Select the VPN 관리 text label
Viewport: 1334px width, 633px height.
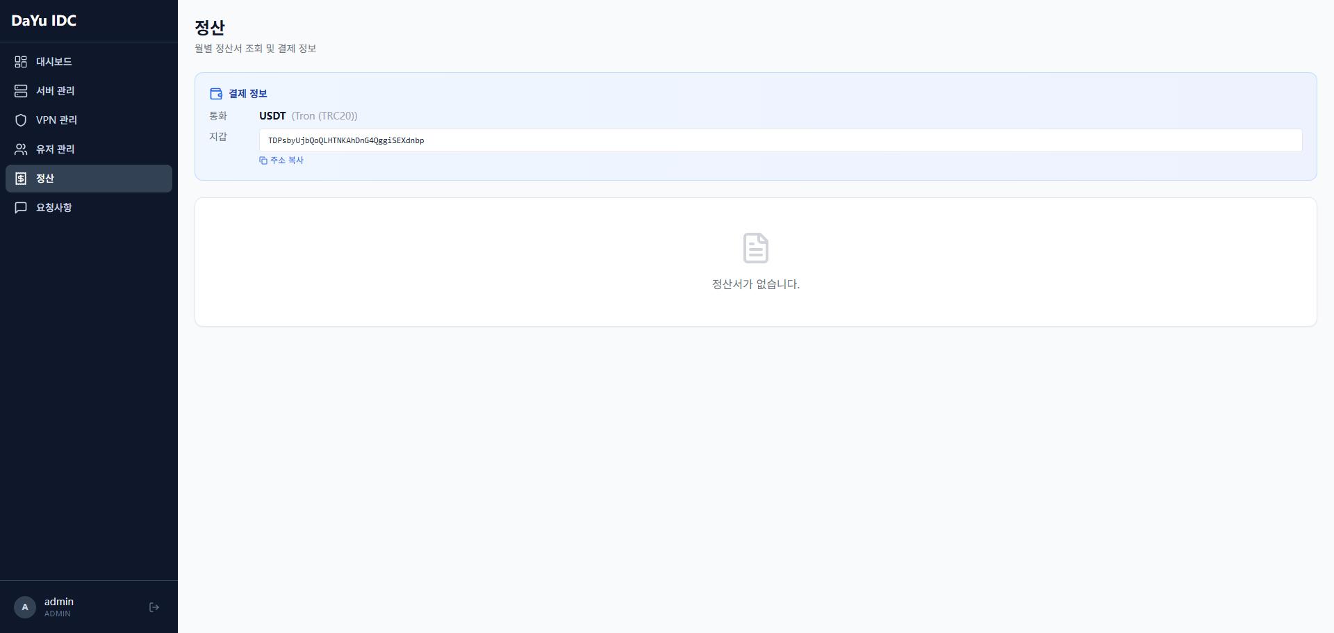point(57,120)
